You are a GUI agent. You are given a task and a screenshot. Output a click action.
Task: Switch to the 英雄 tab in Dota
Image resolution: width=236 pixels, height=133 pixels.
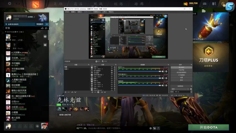point(58,4)
